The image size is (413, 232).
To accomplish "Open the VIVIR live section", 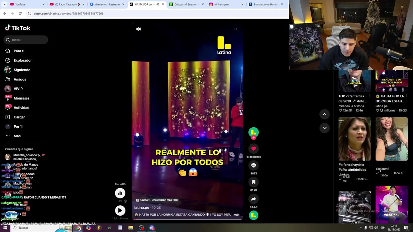I will [18, 89].
